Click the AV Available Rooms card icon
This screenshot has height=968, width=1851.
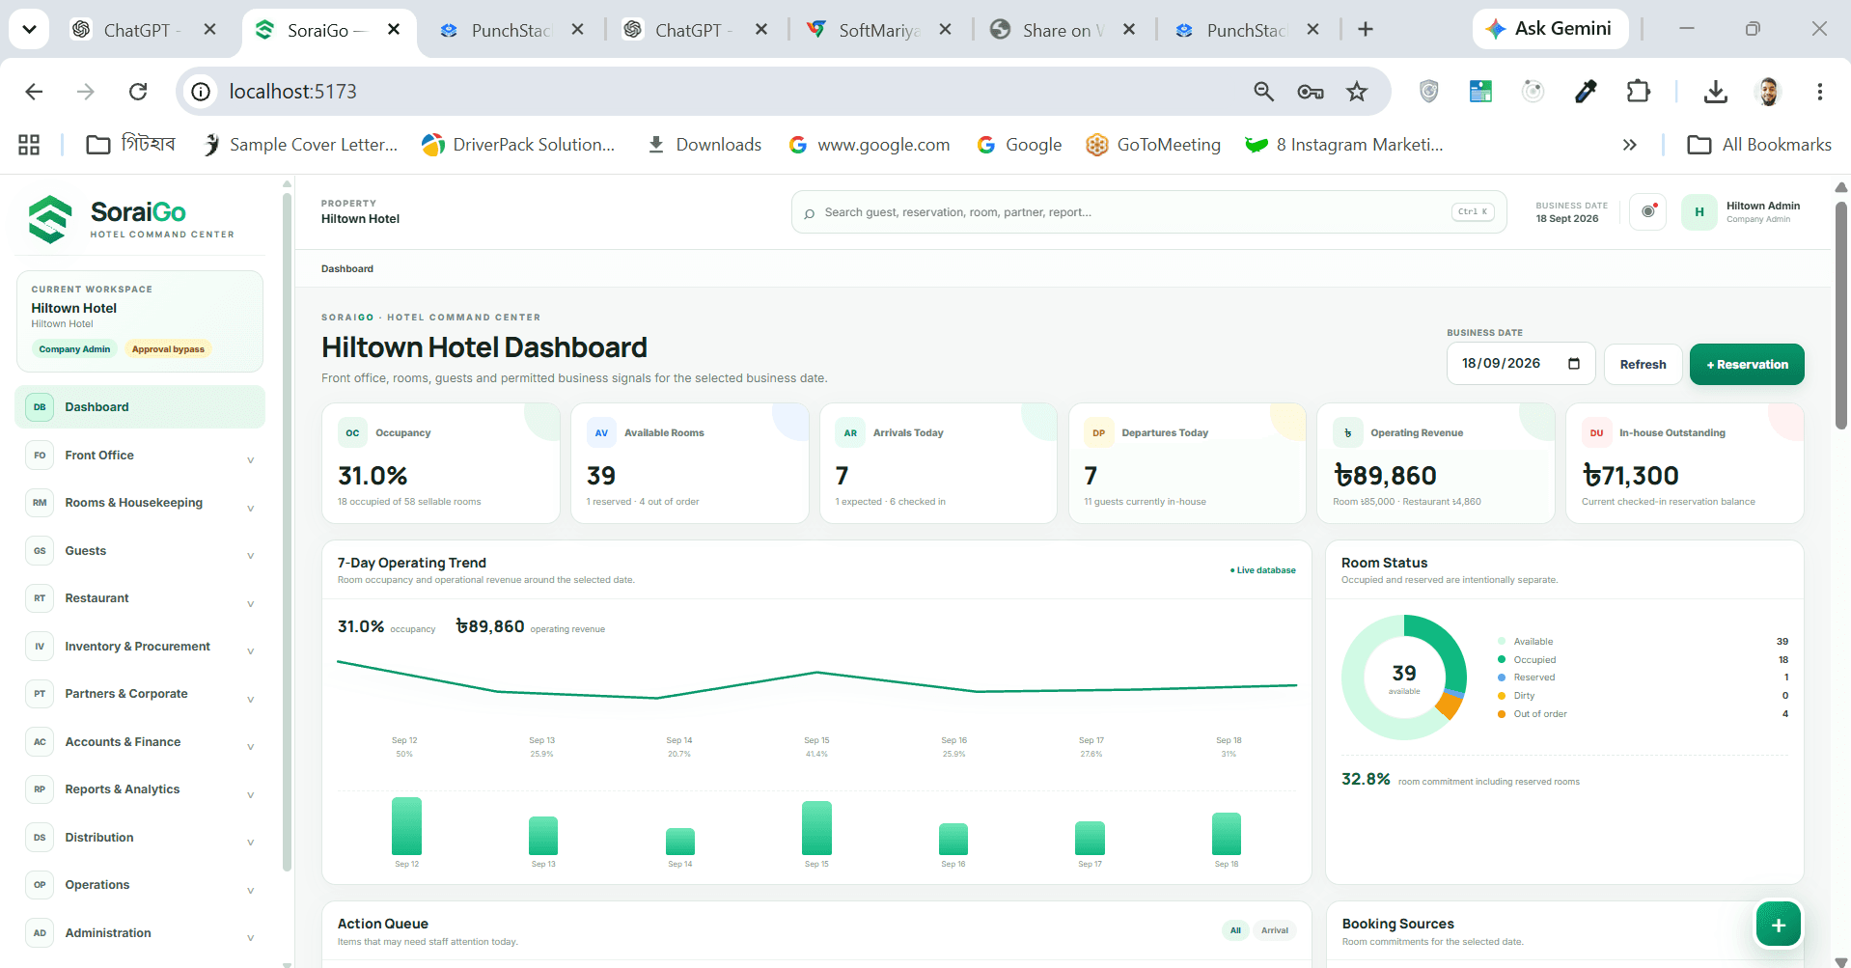(x=601, y=433)
